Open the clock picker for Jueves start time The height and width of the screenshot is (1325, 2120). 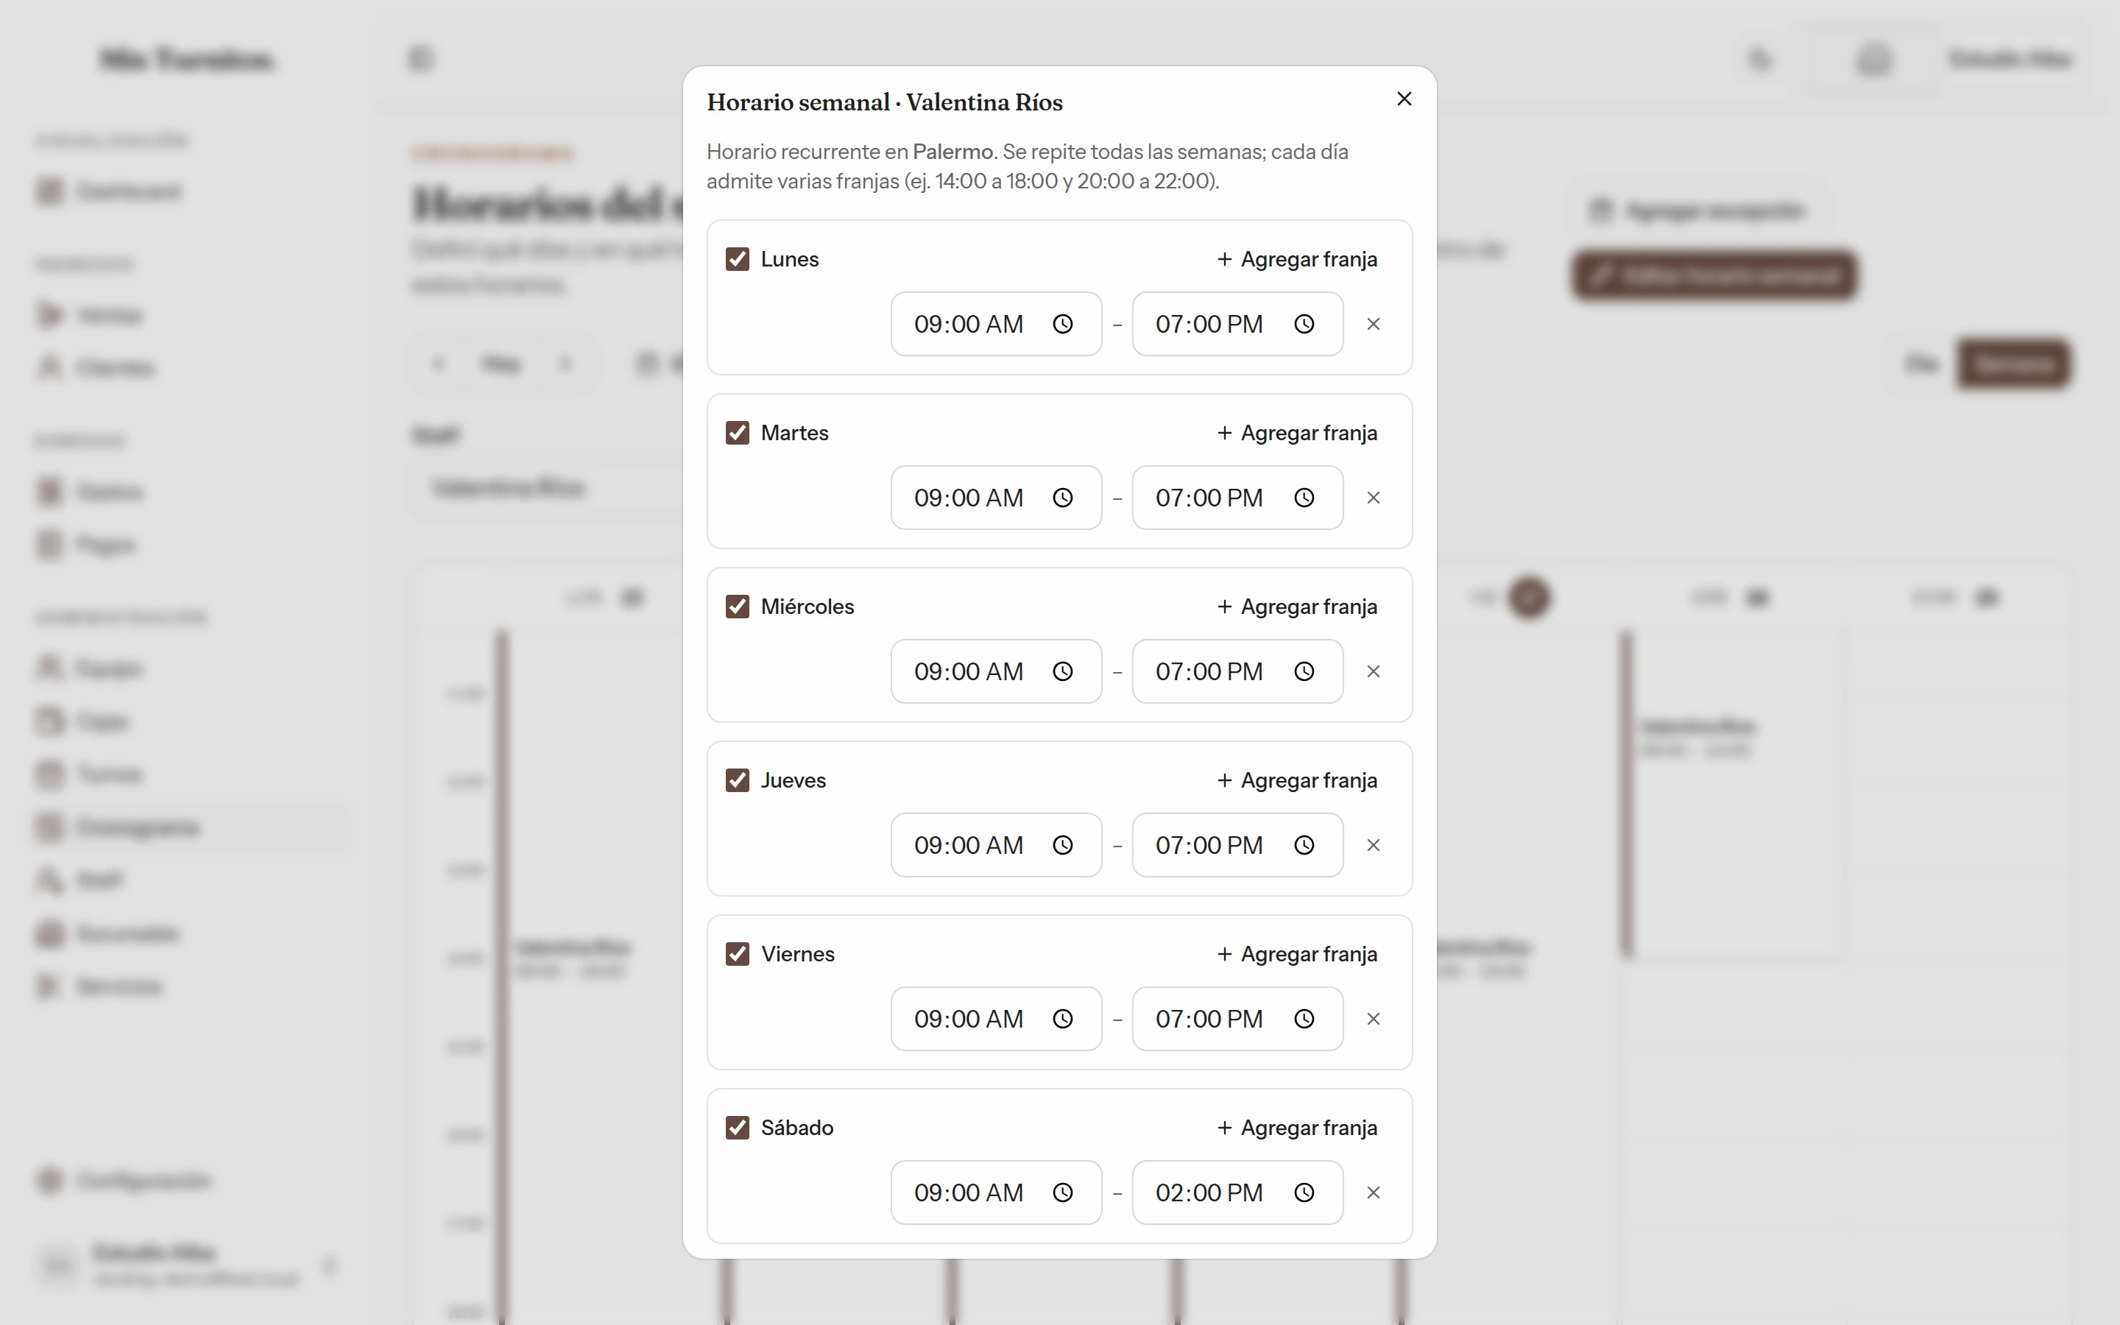coord(1063,845)
